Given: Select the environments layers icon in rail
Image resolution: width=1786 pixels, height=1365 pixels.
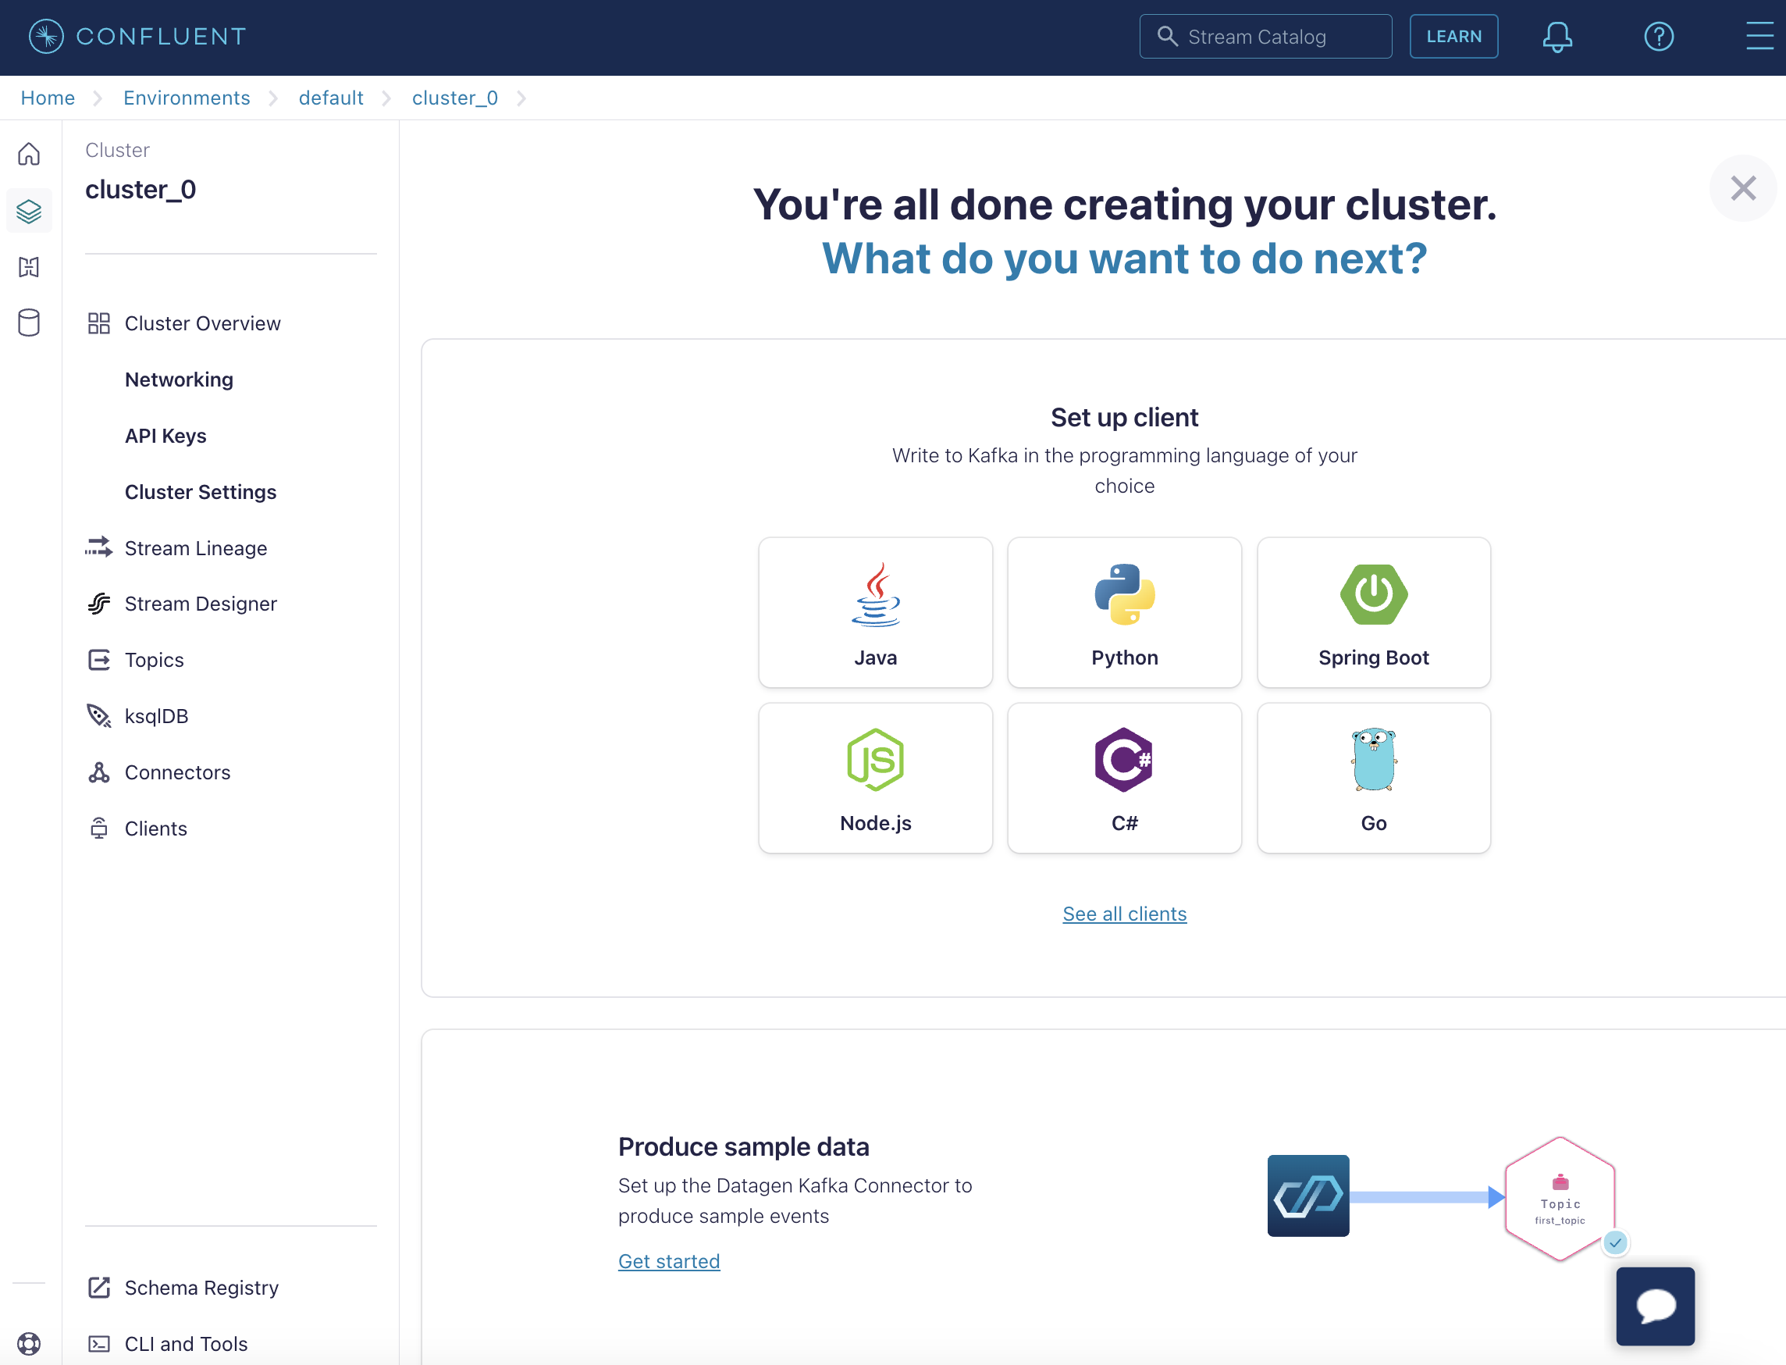Looking at the screenshot, I should (x=29, y=212).
